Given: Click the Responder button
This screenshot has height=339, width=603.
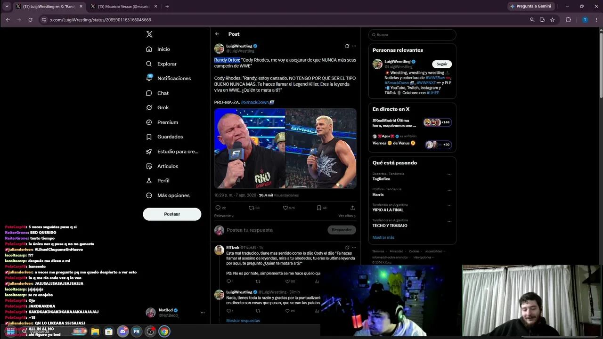Looking at the screenshot, I should [342, 230].
